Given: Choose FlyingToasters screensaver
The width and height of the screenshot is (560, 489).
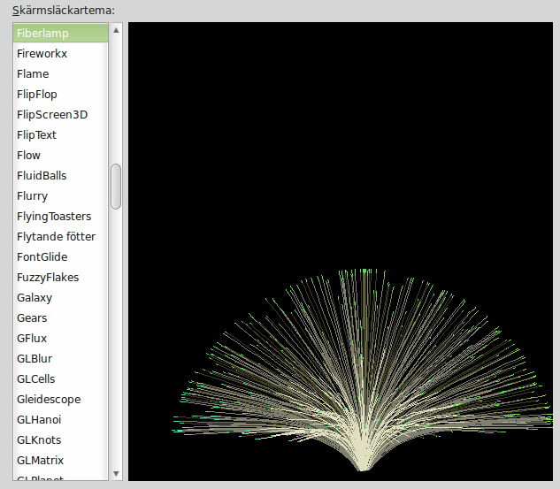Looking at the screenshot, I should click(x=60, y=217).
